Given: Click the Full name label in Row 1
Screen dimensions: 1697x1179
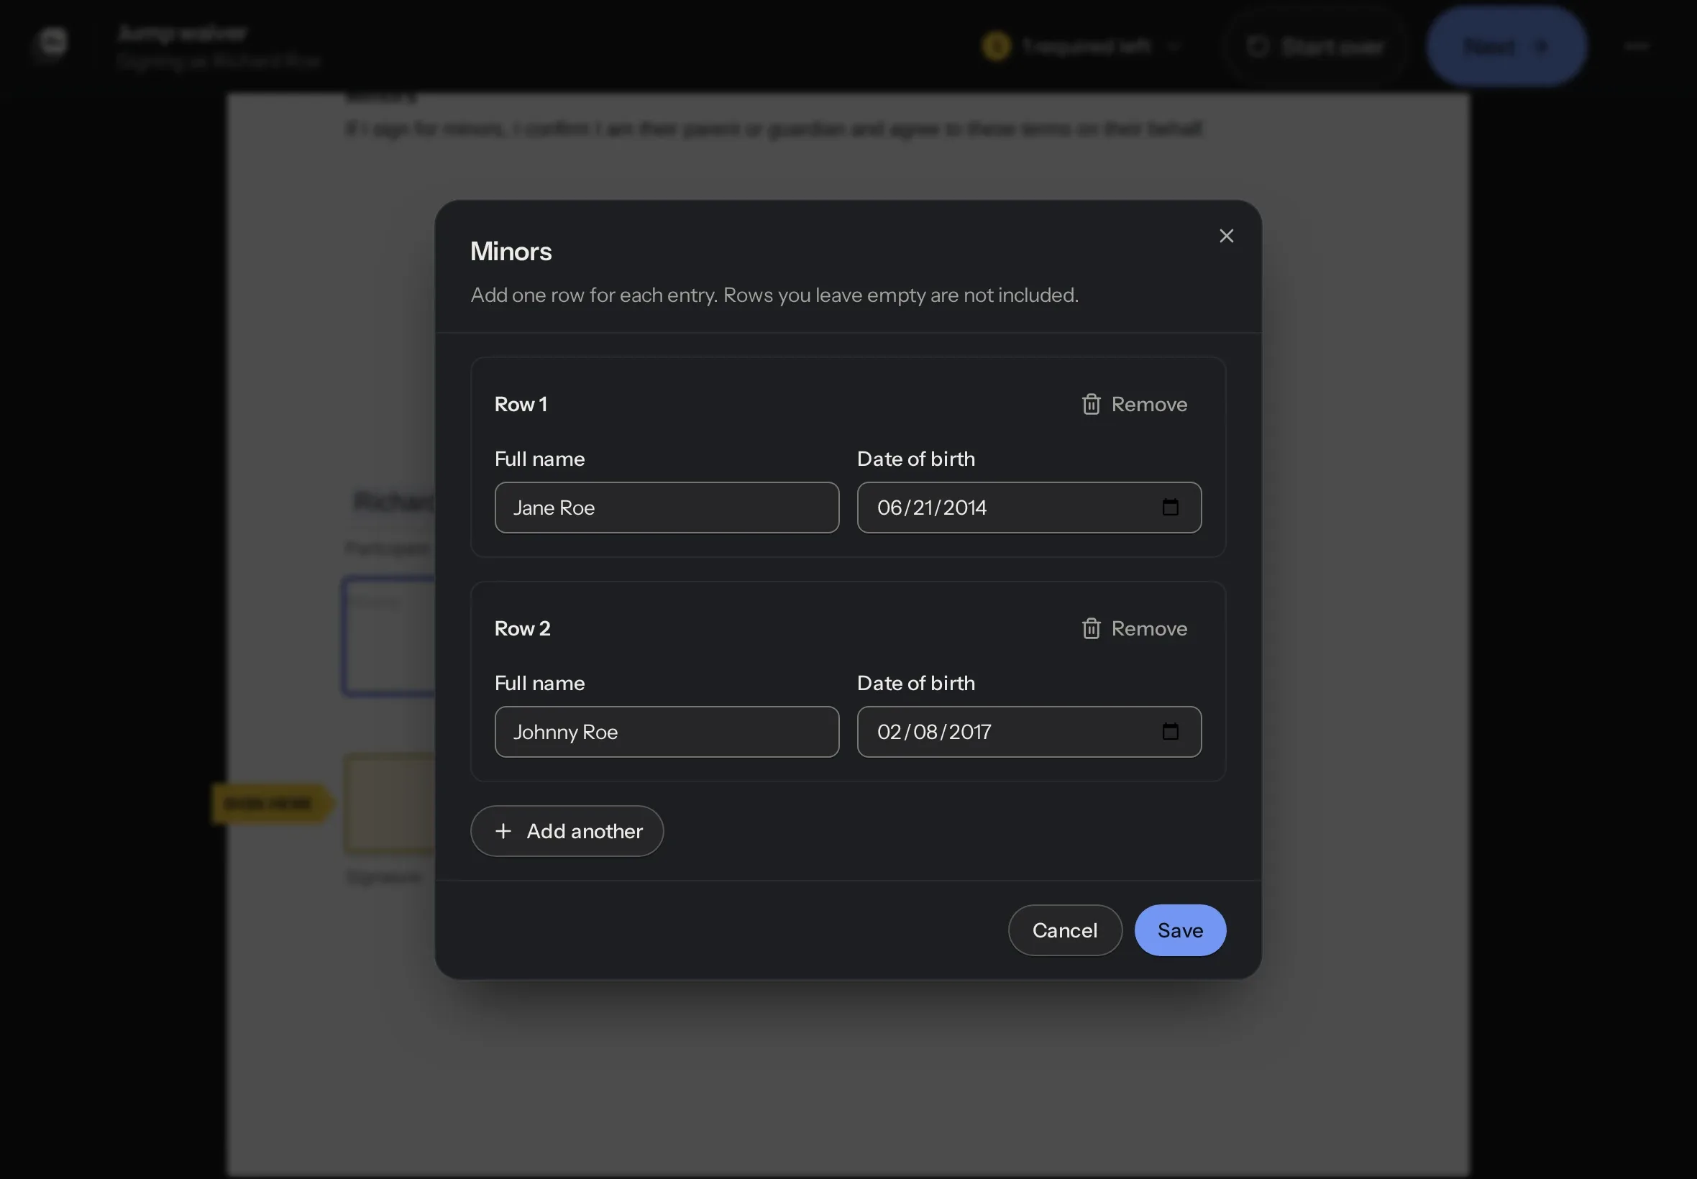Looking at the screenshot, I should (539, 459).
